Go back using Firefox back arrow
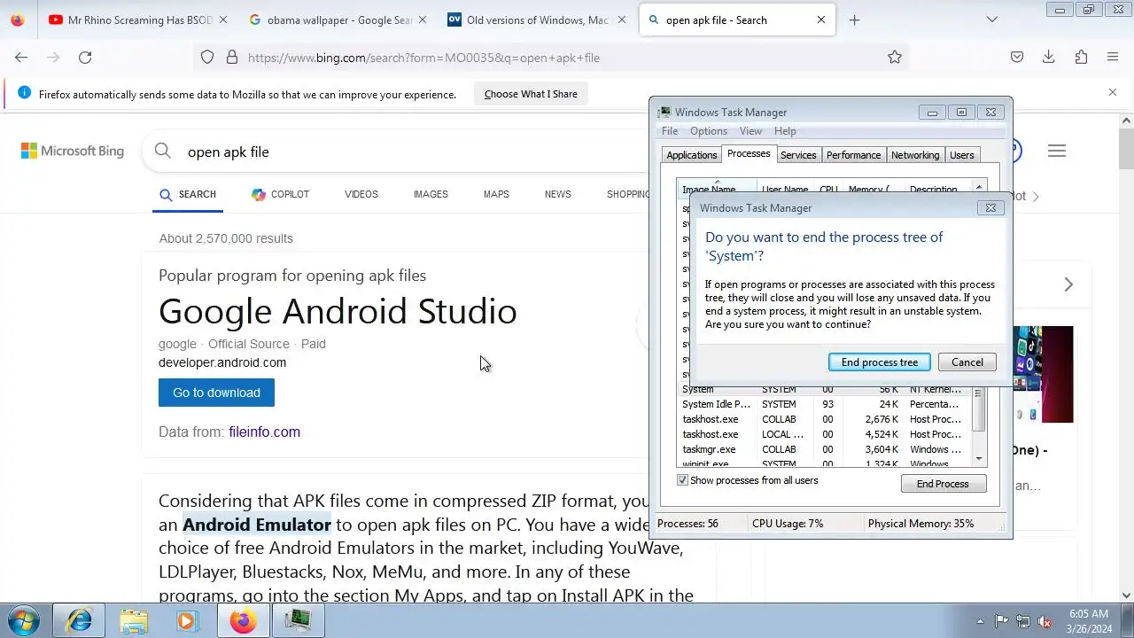Image resolution: width=1134 pixels, height=638 pixels. (21, 57)
